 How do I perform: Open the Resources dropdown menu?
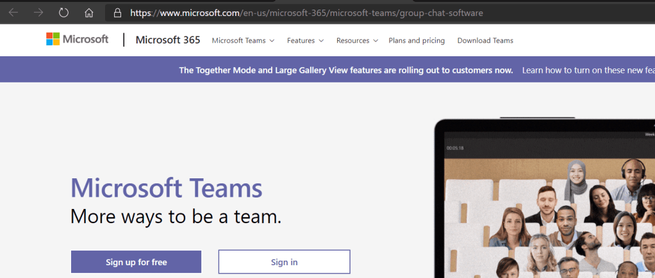point(357,40)
